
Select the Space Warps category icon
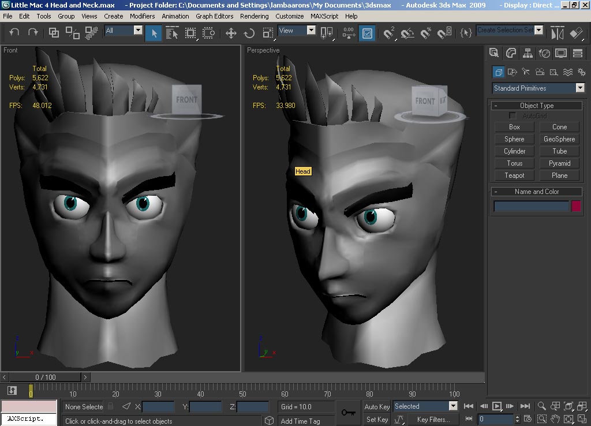tap(568, 72)
